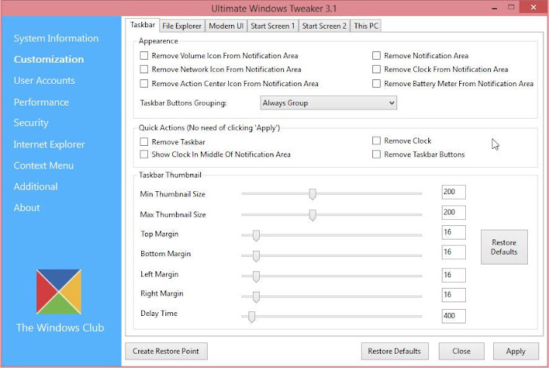
Task: Maximize the Ultimate Windows Tweaker window
Action: [510, 8]
